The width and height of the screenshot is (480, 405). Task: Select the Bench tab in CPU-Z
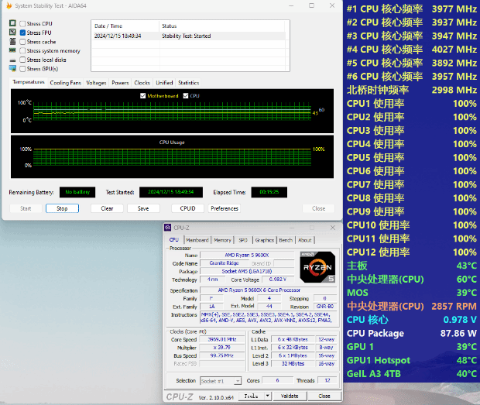click(x=286, y=240)
